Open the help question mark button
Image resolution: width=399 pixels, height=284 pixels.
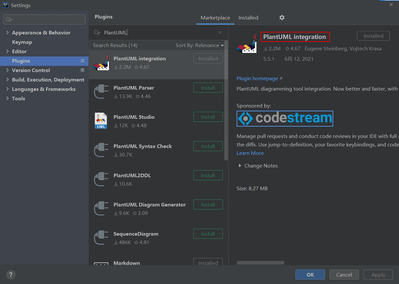[11, 275]
